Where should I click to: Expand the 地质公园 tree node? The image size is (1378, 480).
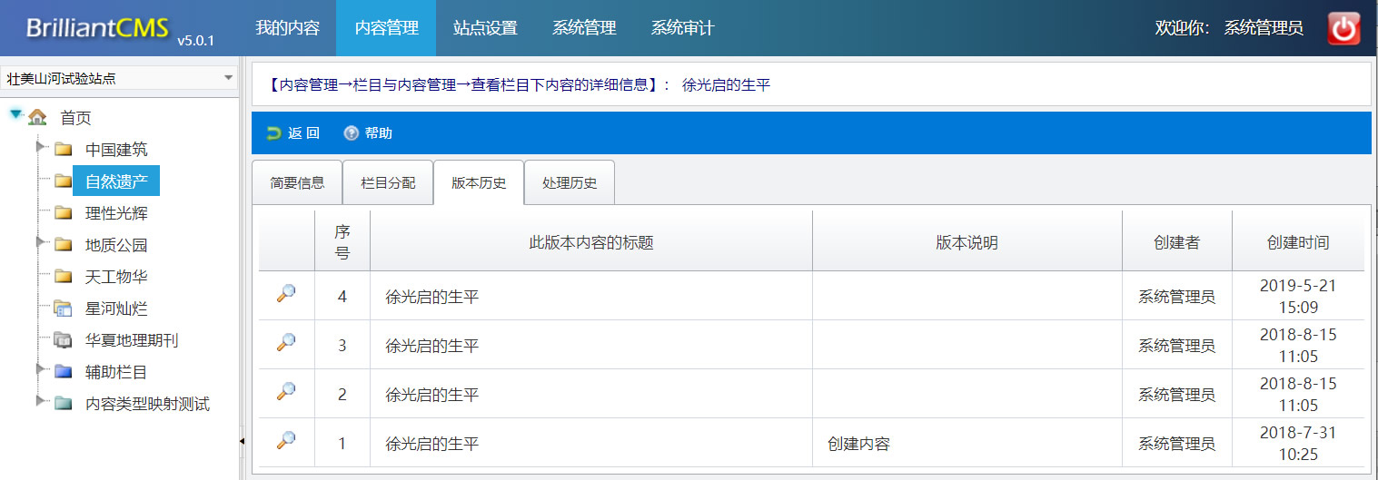coord(40,242)
